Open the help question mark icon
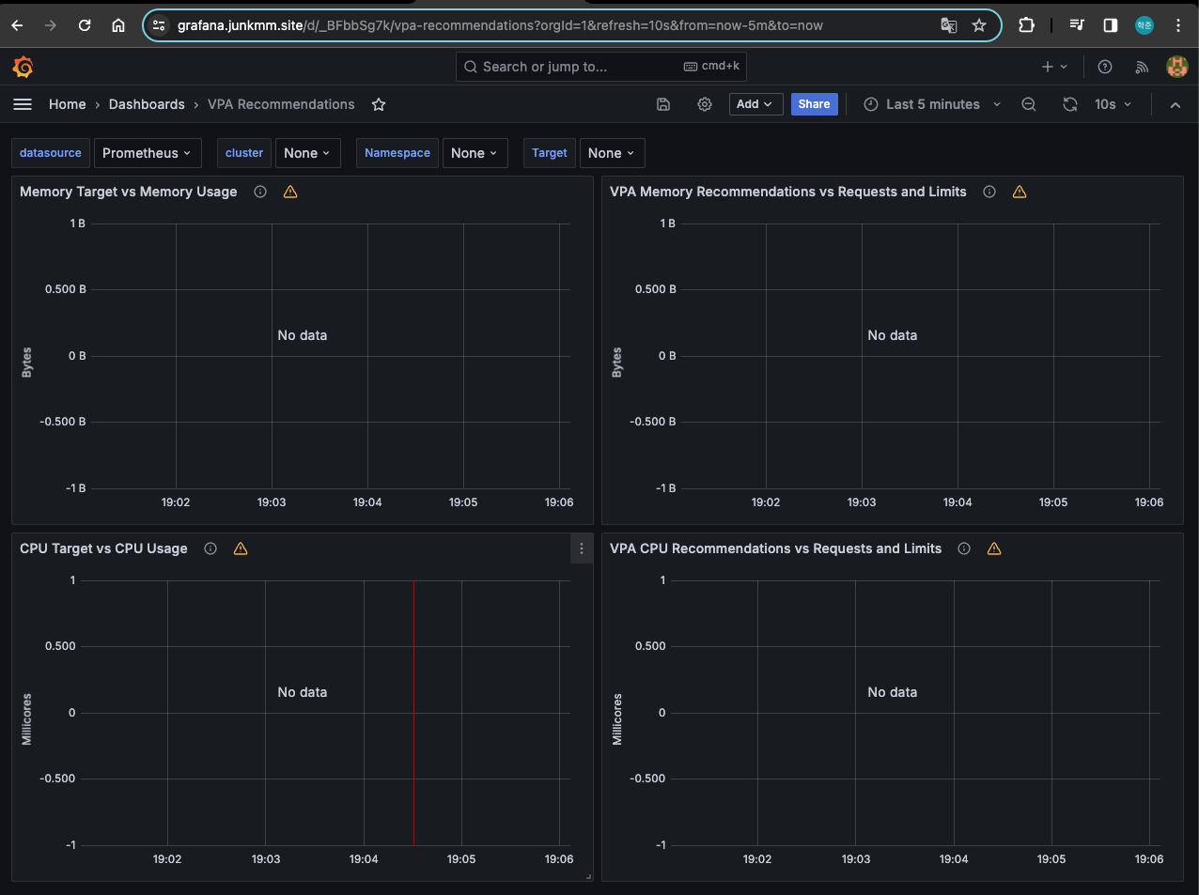Image resolution: width=1199 pixels, height=895 pixels. (x=1105, y=67)
